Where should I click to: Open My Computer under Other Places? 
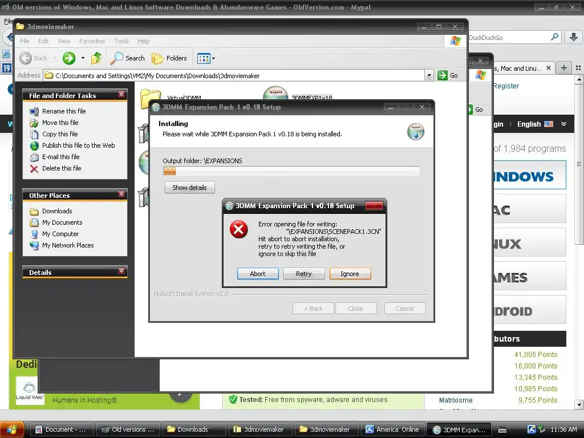coord(60,234)
